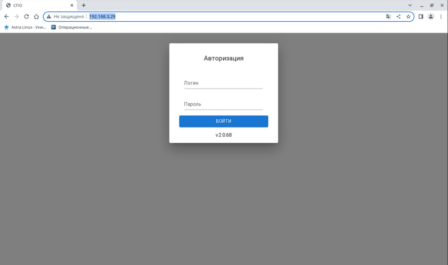
Task: Click the blue ВОЙТИ button
Action: (x=223, y=121)
